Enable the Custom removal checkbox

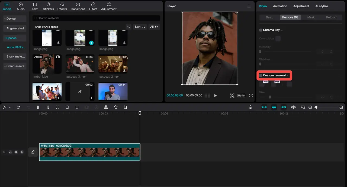click(261, 75)
